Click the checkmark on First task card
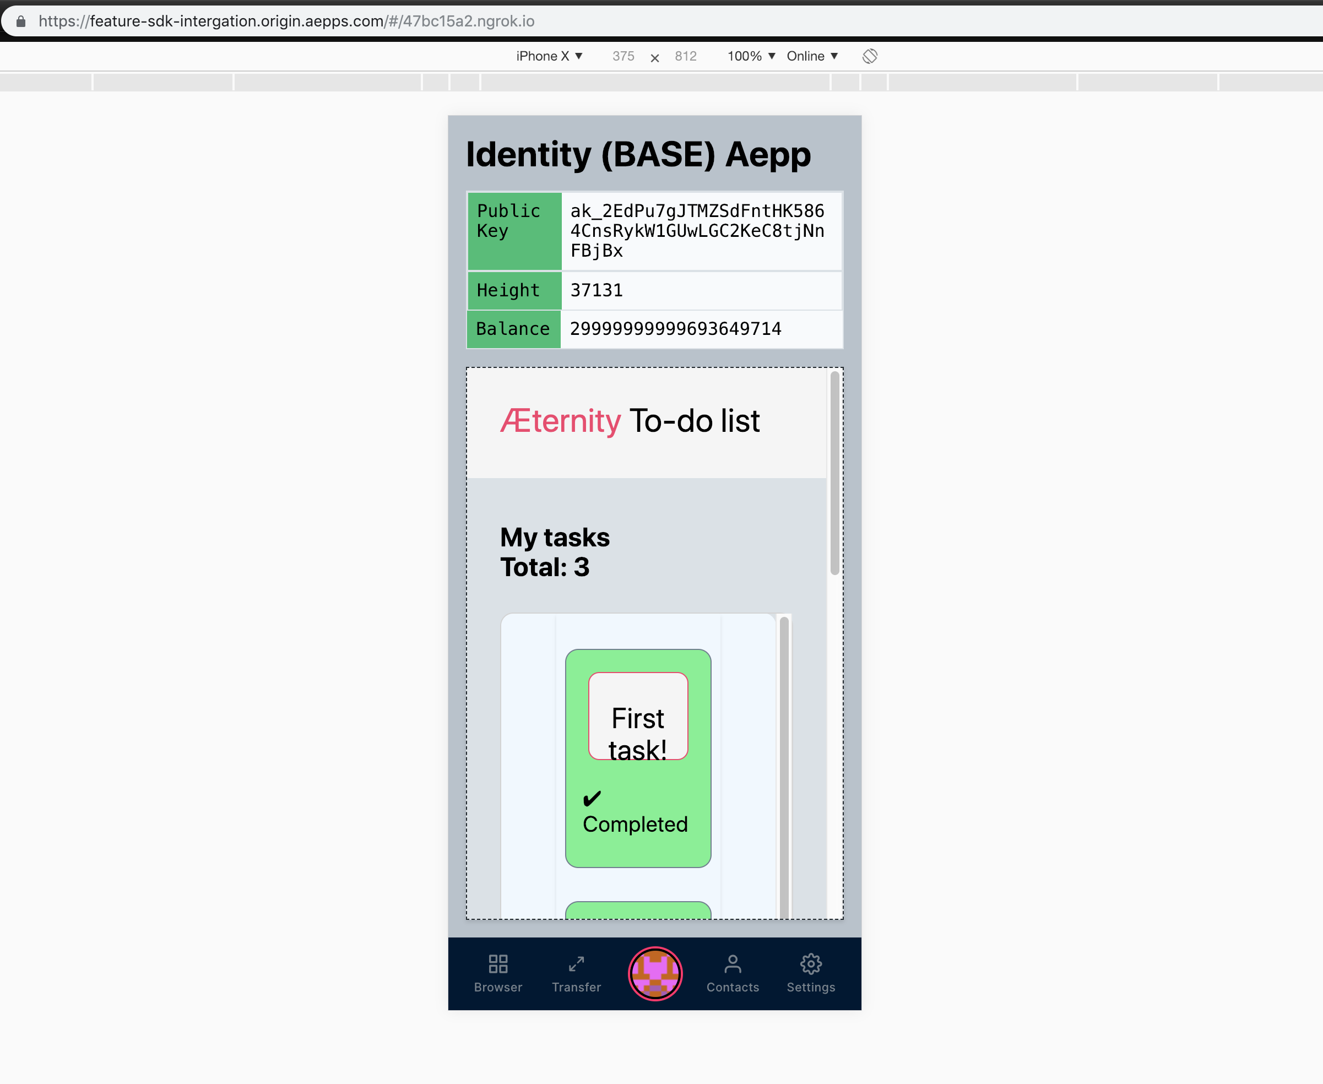 click(x=591, y=799)
